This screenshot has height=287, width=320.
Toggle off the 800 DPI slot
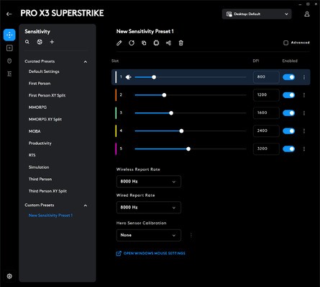pos(288,77)
